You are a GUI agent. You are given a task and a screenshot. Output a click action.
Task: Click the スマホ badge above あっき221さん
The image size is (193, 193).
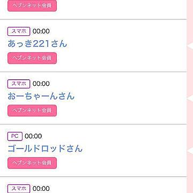coord(19,32)
